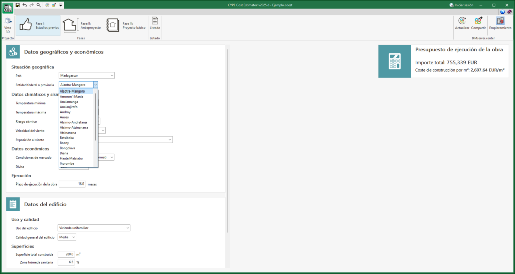Choose Anosy in the province list

pyautogui.click(x=76, y=117)
